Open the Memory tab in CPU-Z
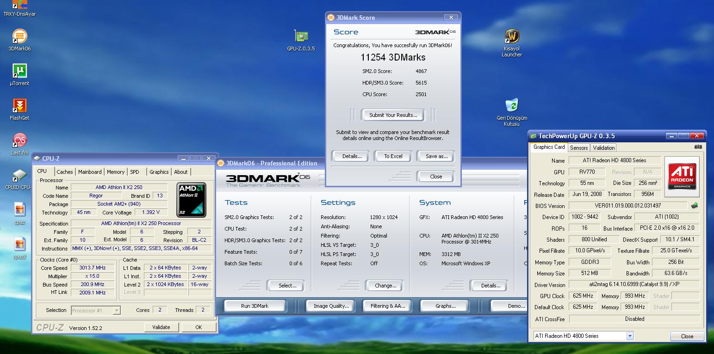 [116, 172]
